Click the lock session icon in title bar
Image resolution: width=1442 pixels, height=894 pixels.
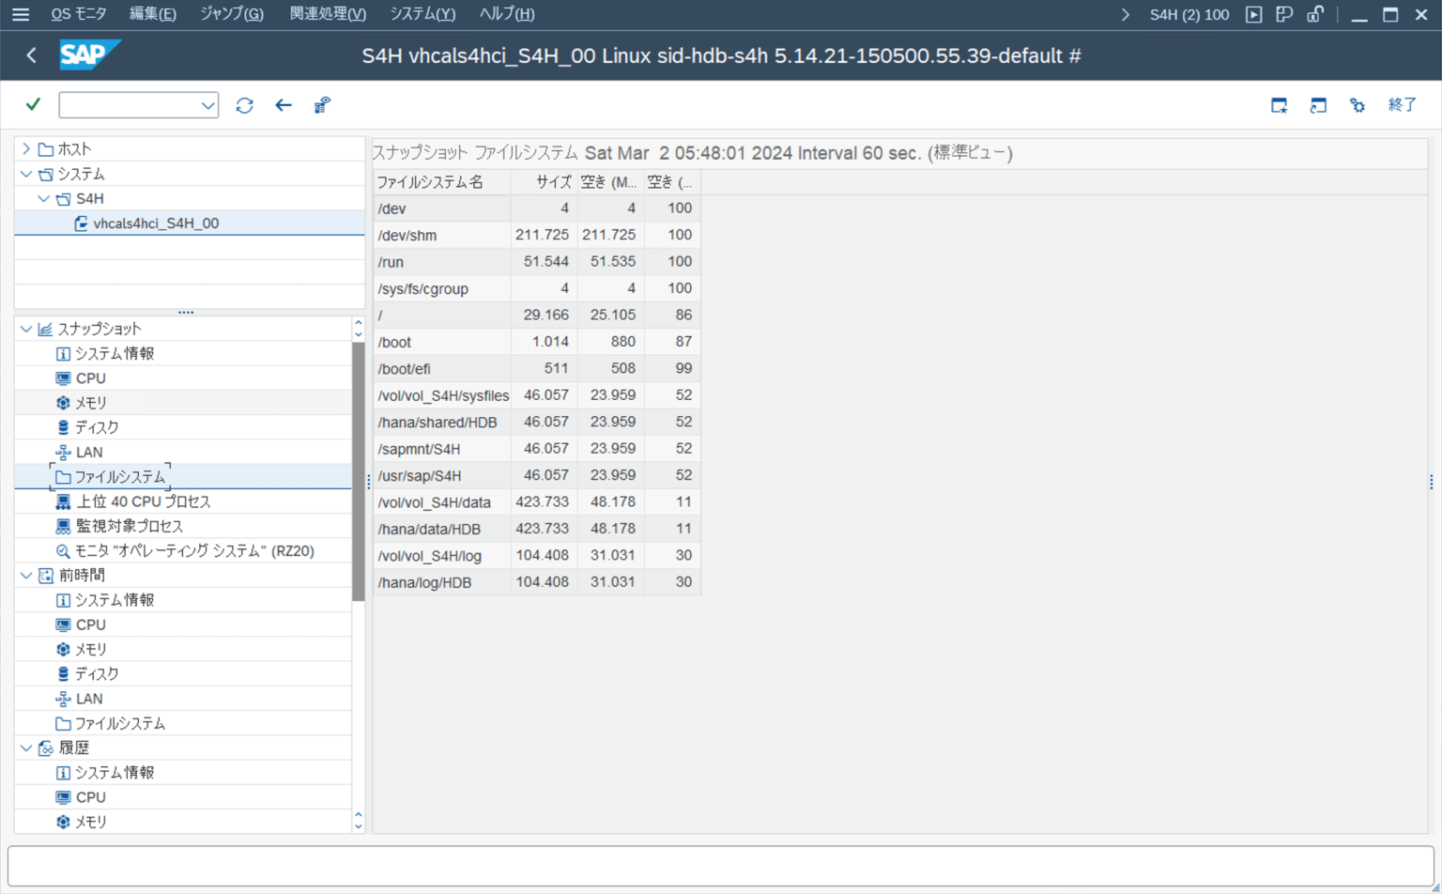point(1315,14)
